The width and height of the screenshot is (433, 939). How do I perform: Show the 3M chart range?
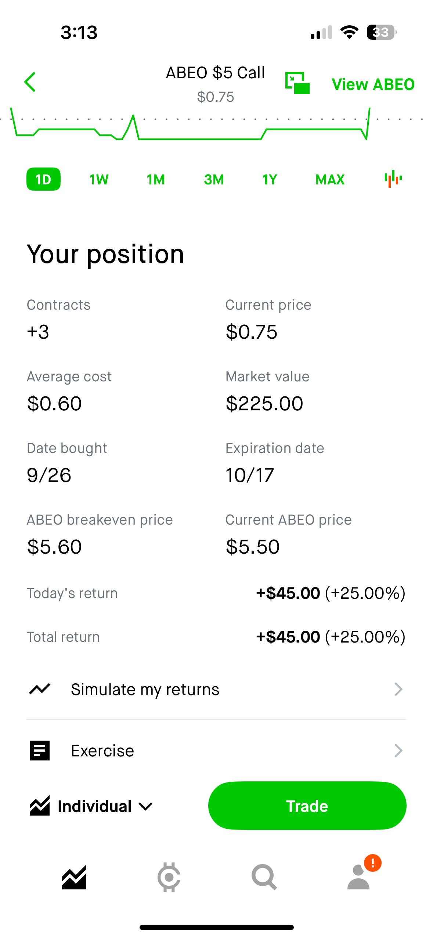pos(214,179)
